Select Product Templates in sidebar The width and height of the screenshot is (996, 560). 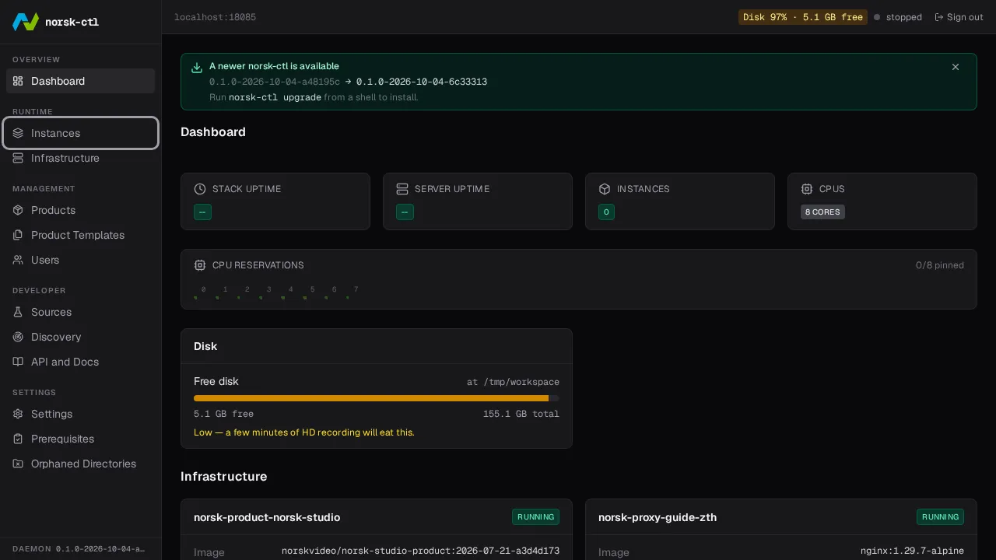[x=81, y=235]
